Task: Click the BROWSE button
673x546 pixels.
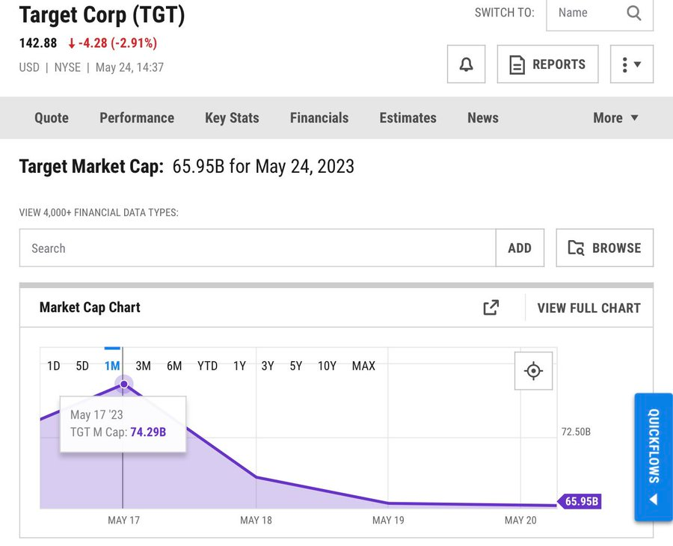Action: click(604, 248)
